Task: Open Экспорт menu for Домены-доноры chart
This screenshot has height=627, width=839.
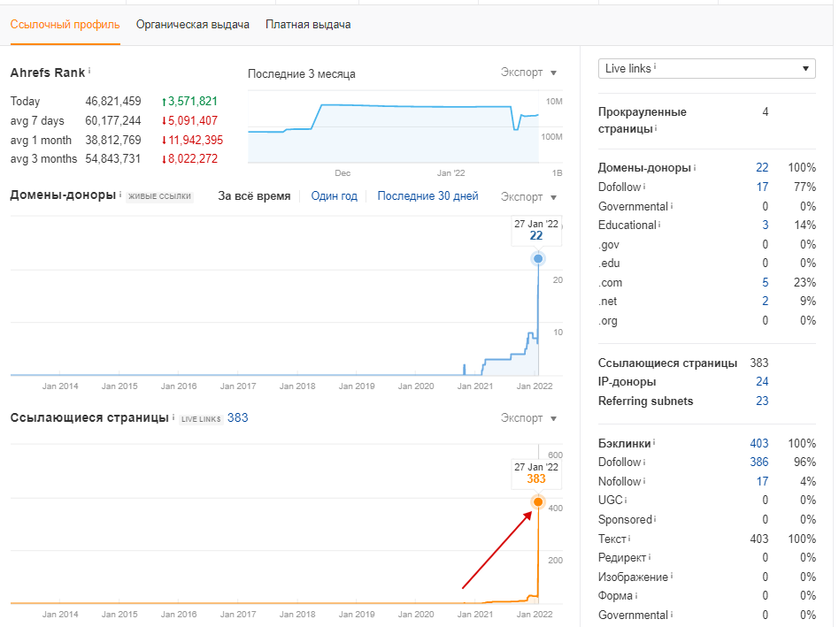Action: point(528,196)
